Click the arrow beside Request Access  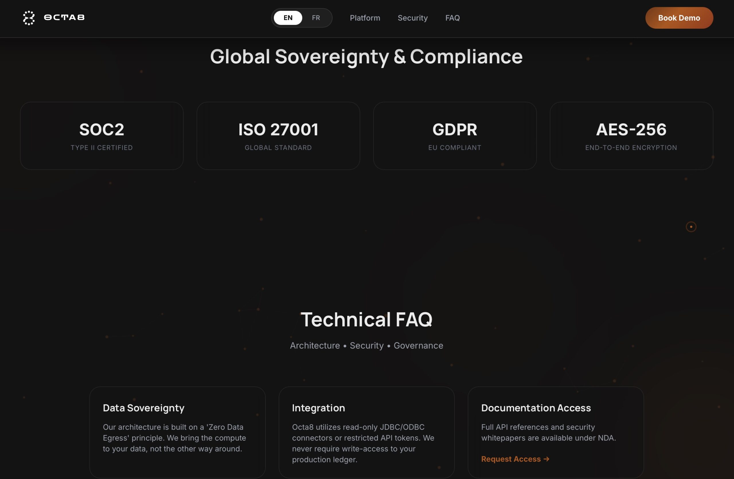[546, 459]
